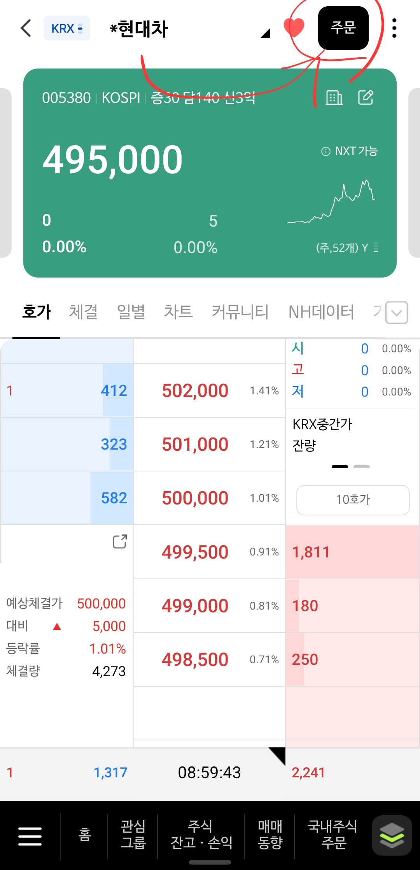
Task: Open company info building icon
Action: 334,98
